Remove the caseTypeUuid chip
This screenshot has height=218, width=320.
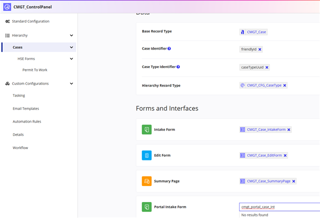(267, 67)
